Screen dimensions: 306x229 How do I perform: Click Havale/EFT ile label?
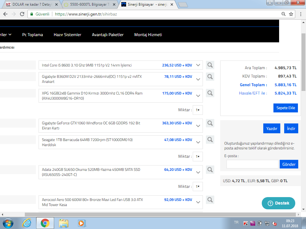click(x=253, y=93)
